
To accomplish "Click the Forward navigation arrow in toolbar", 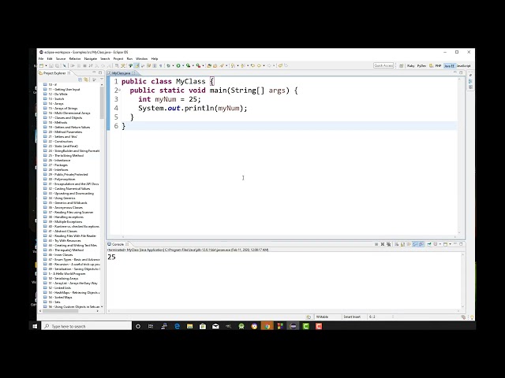I will click(x=269, y=65).
